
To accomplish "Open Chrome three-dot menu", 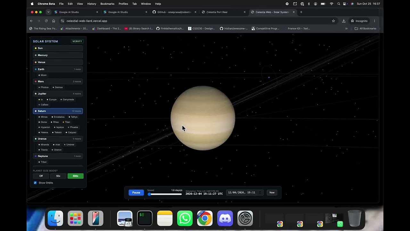I will coord(374,21).
